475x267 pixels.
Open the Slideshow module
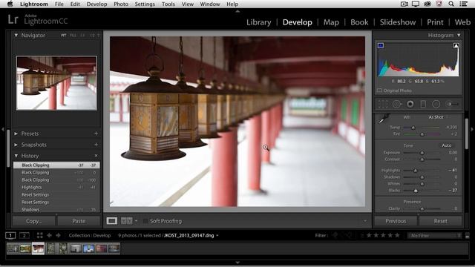(x=398, y=22)
